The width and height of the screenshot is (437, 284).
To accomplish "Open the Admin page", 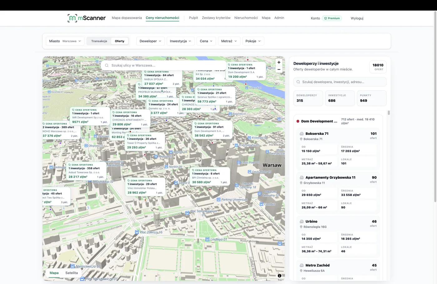I will 279,18.
